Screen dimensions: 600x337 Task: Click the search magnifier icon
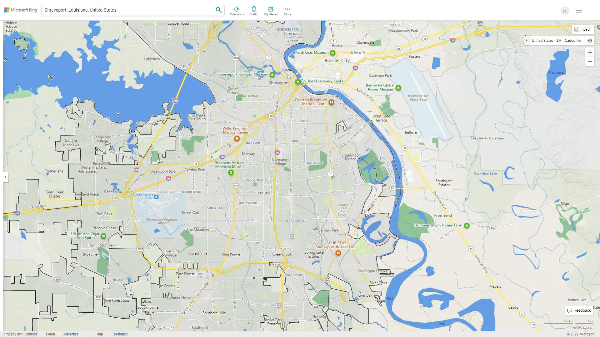[x=219, y=10]
